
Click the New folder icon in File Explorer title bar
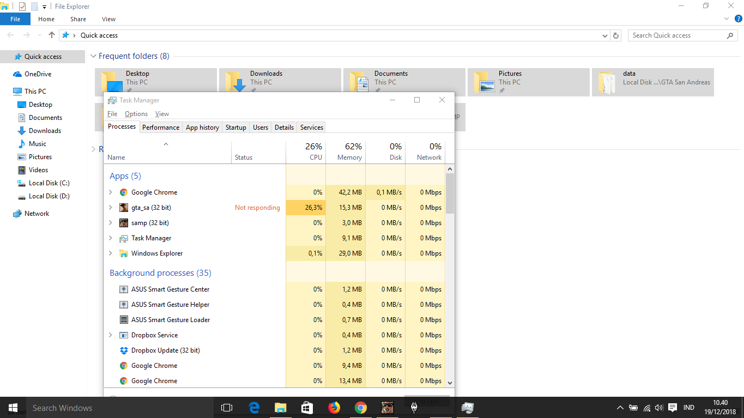point(34,7)
